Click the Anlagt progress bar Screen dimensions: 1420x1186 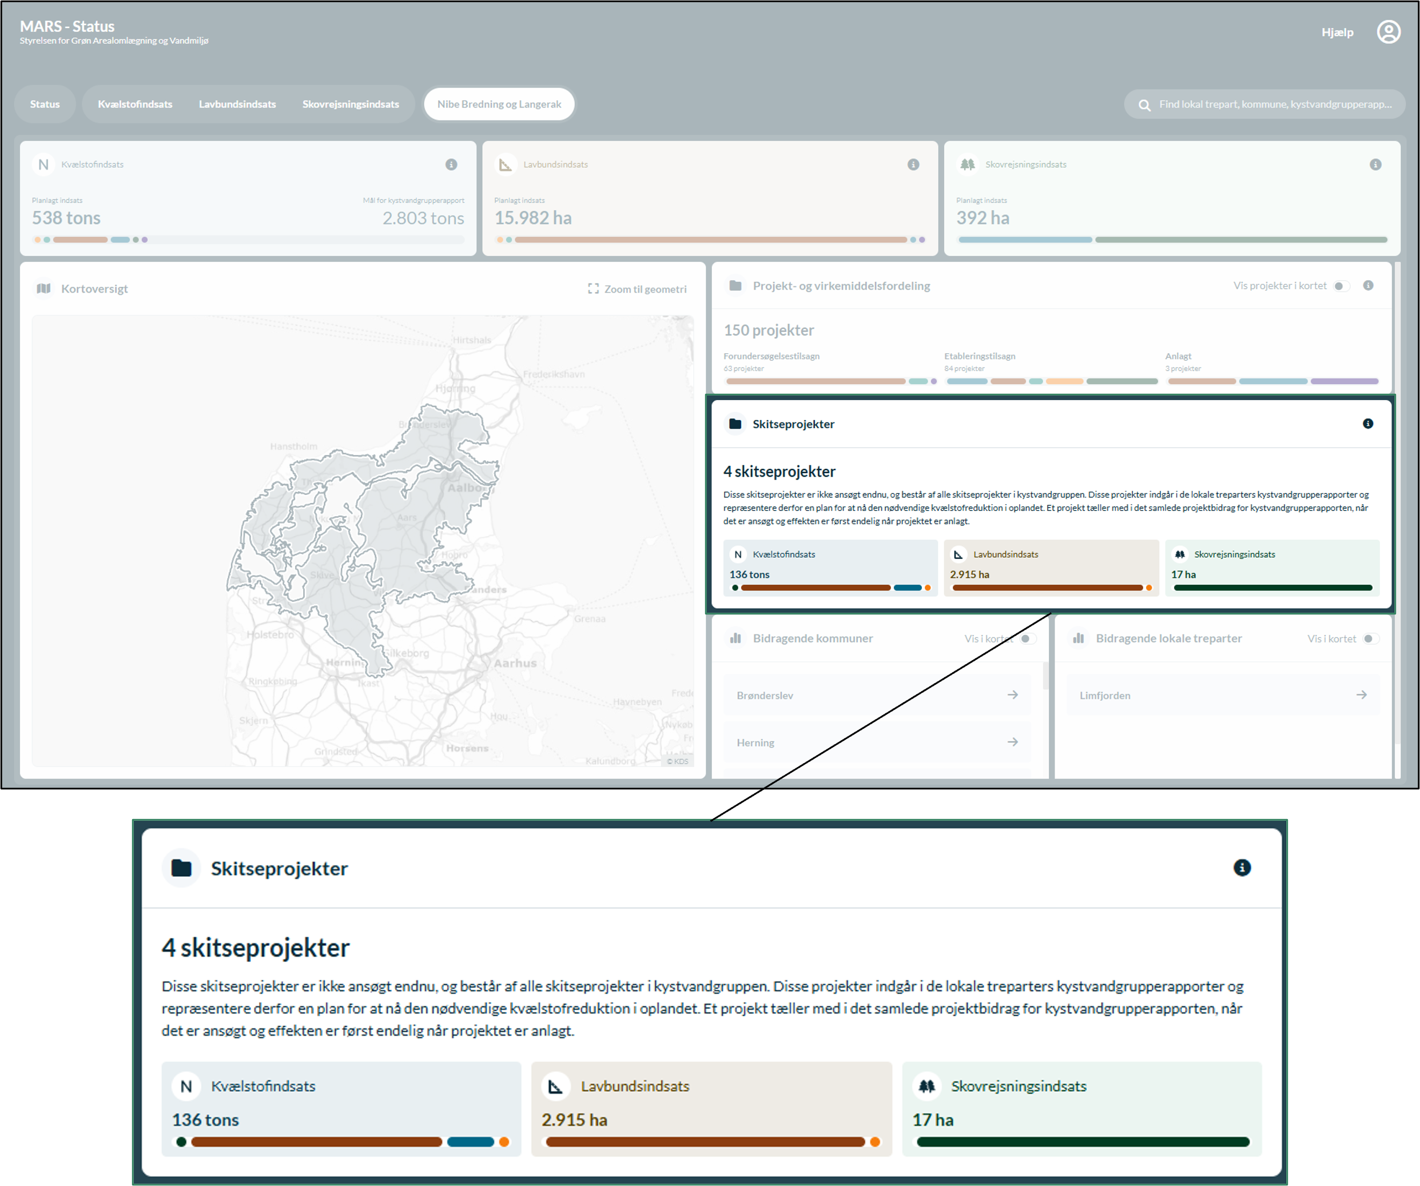[x=1272, y=381]
